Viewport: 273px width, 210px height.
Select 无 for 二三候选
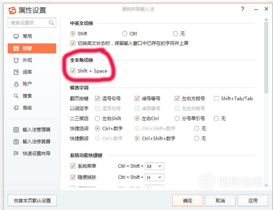pyautogui.click(x=216, y=118)
